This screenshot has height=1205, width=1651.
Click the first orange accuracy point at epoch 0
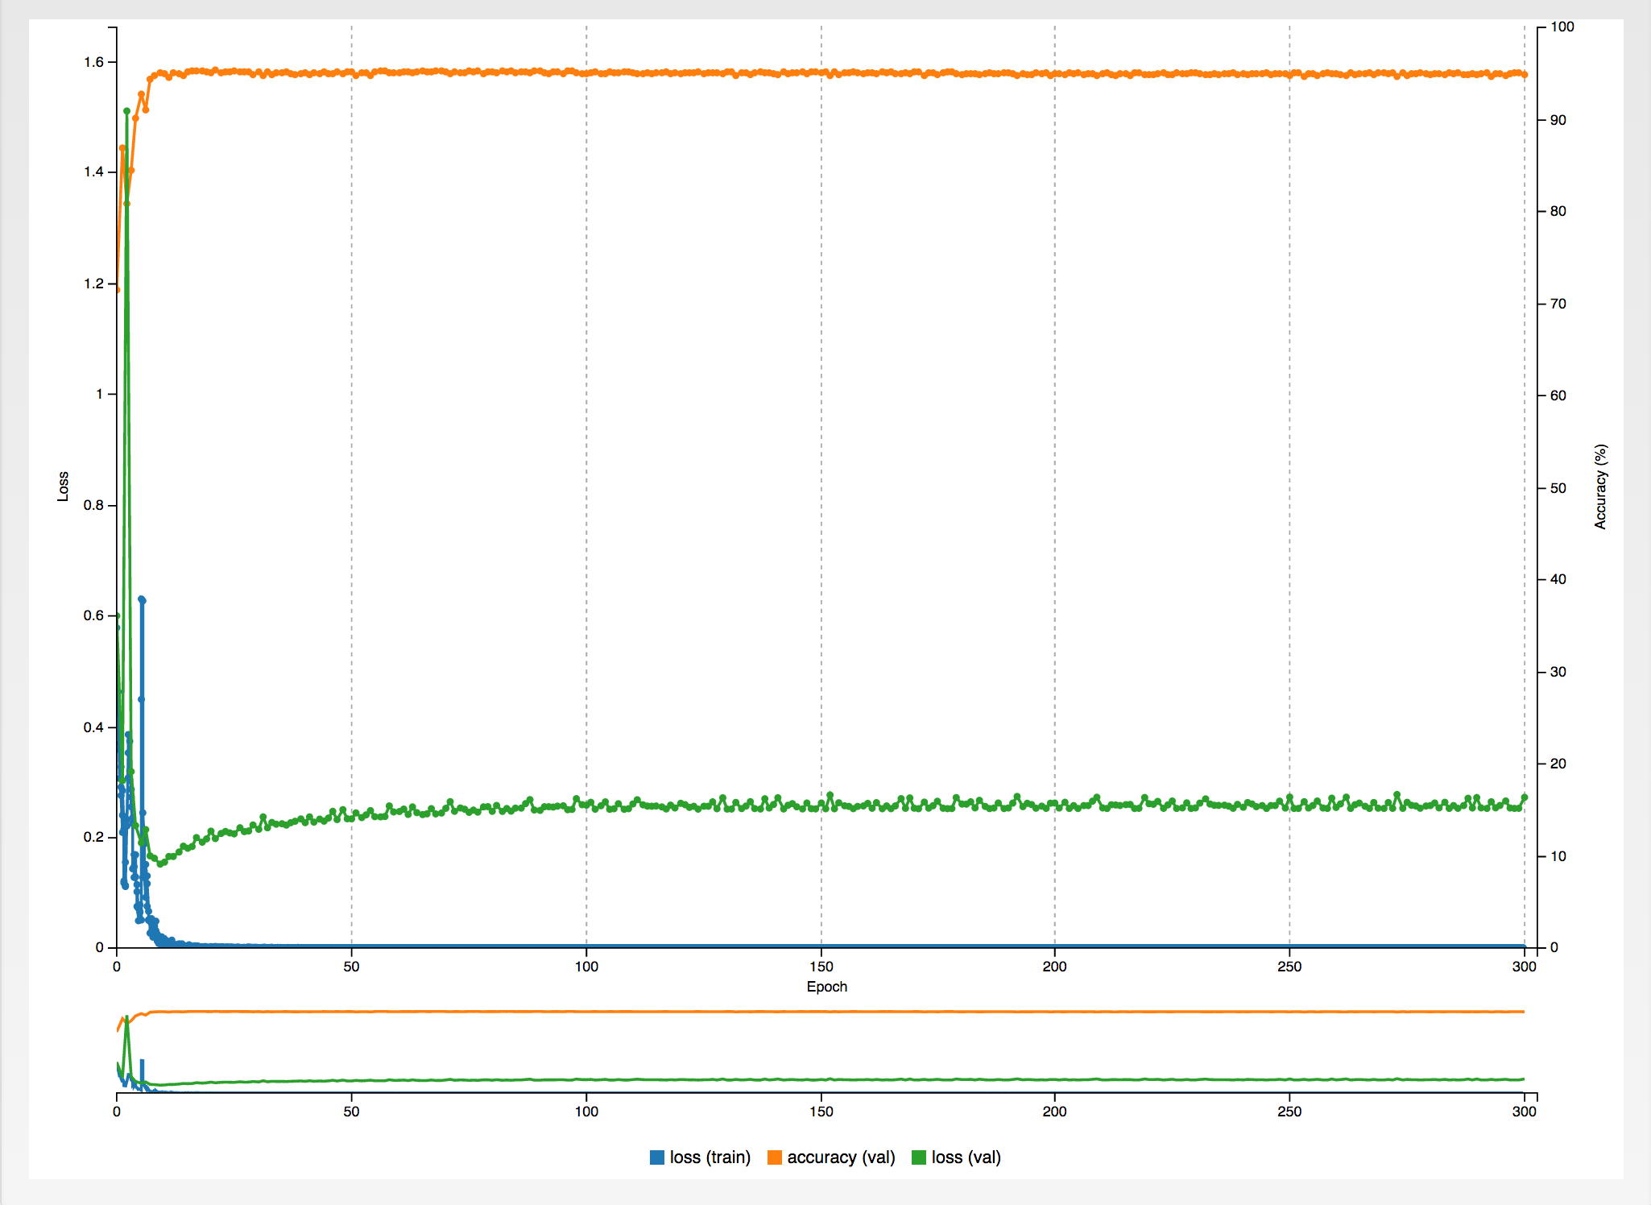tap(118, 289)
